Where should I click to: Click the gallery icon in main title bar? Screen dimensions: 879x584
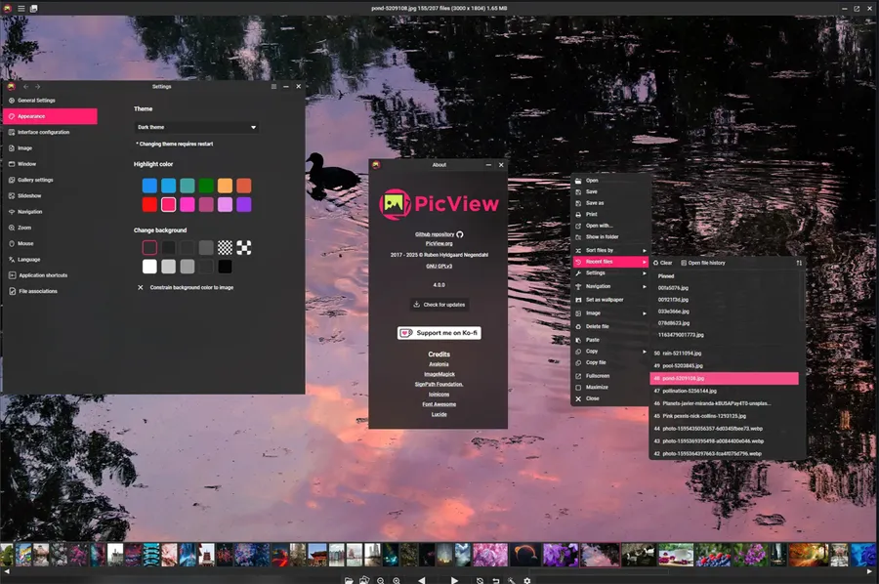coord(33,9)
